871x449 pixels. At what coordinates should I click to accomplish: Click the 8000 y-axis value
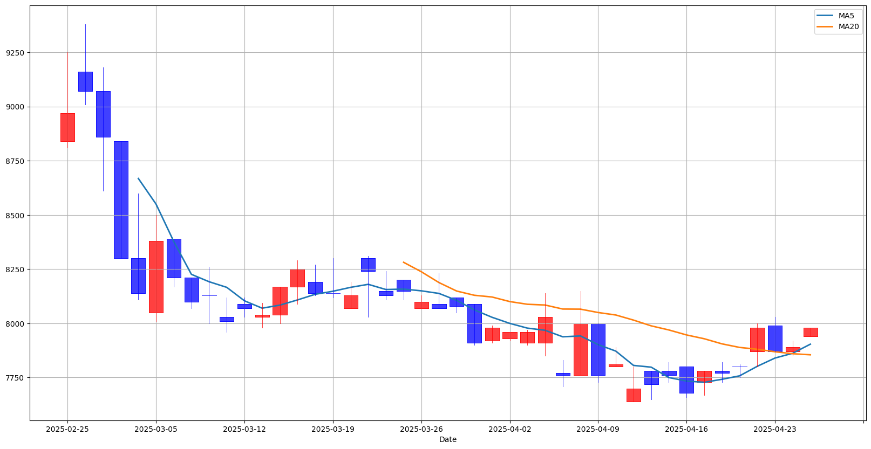click(15, 323)
